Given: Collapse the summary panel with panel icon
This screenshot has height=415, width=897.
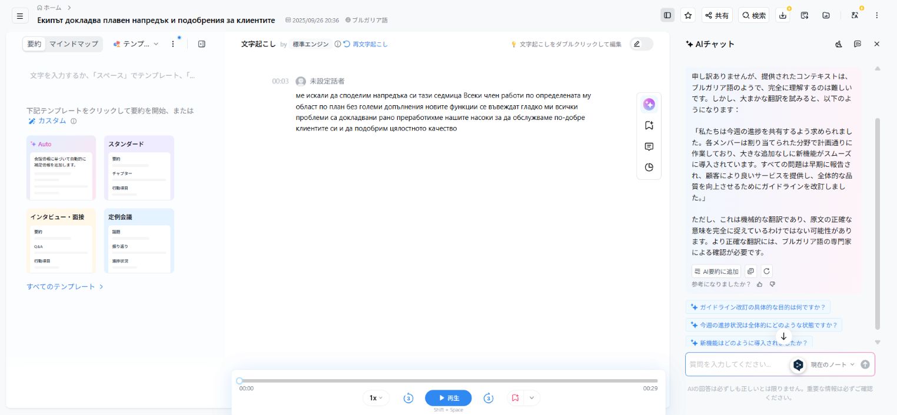Looking at the screenshot, I should click(202, 44).
